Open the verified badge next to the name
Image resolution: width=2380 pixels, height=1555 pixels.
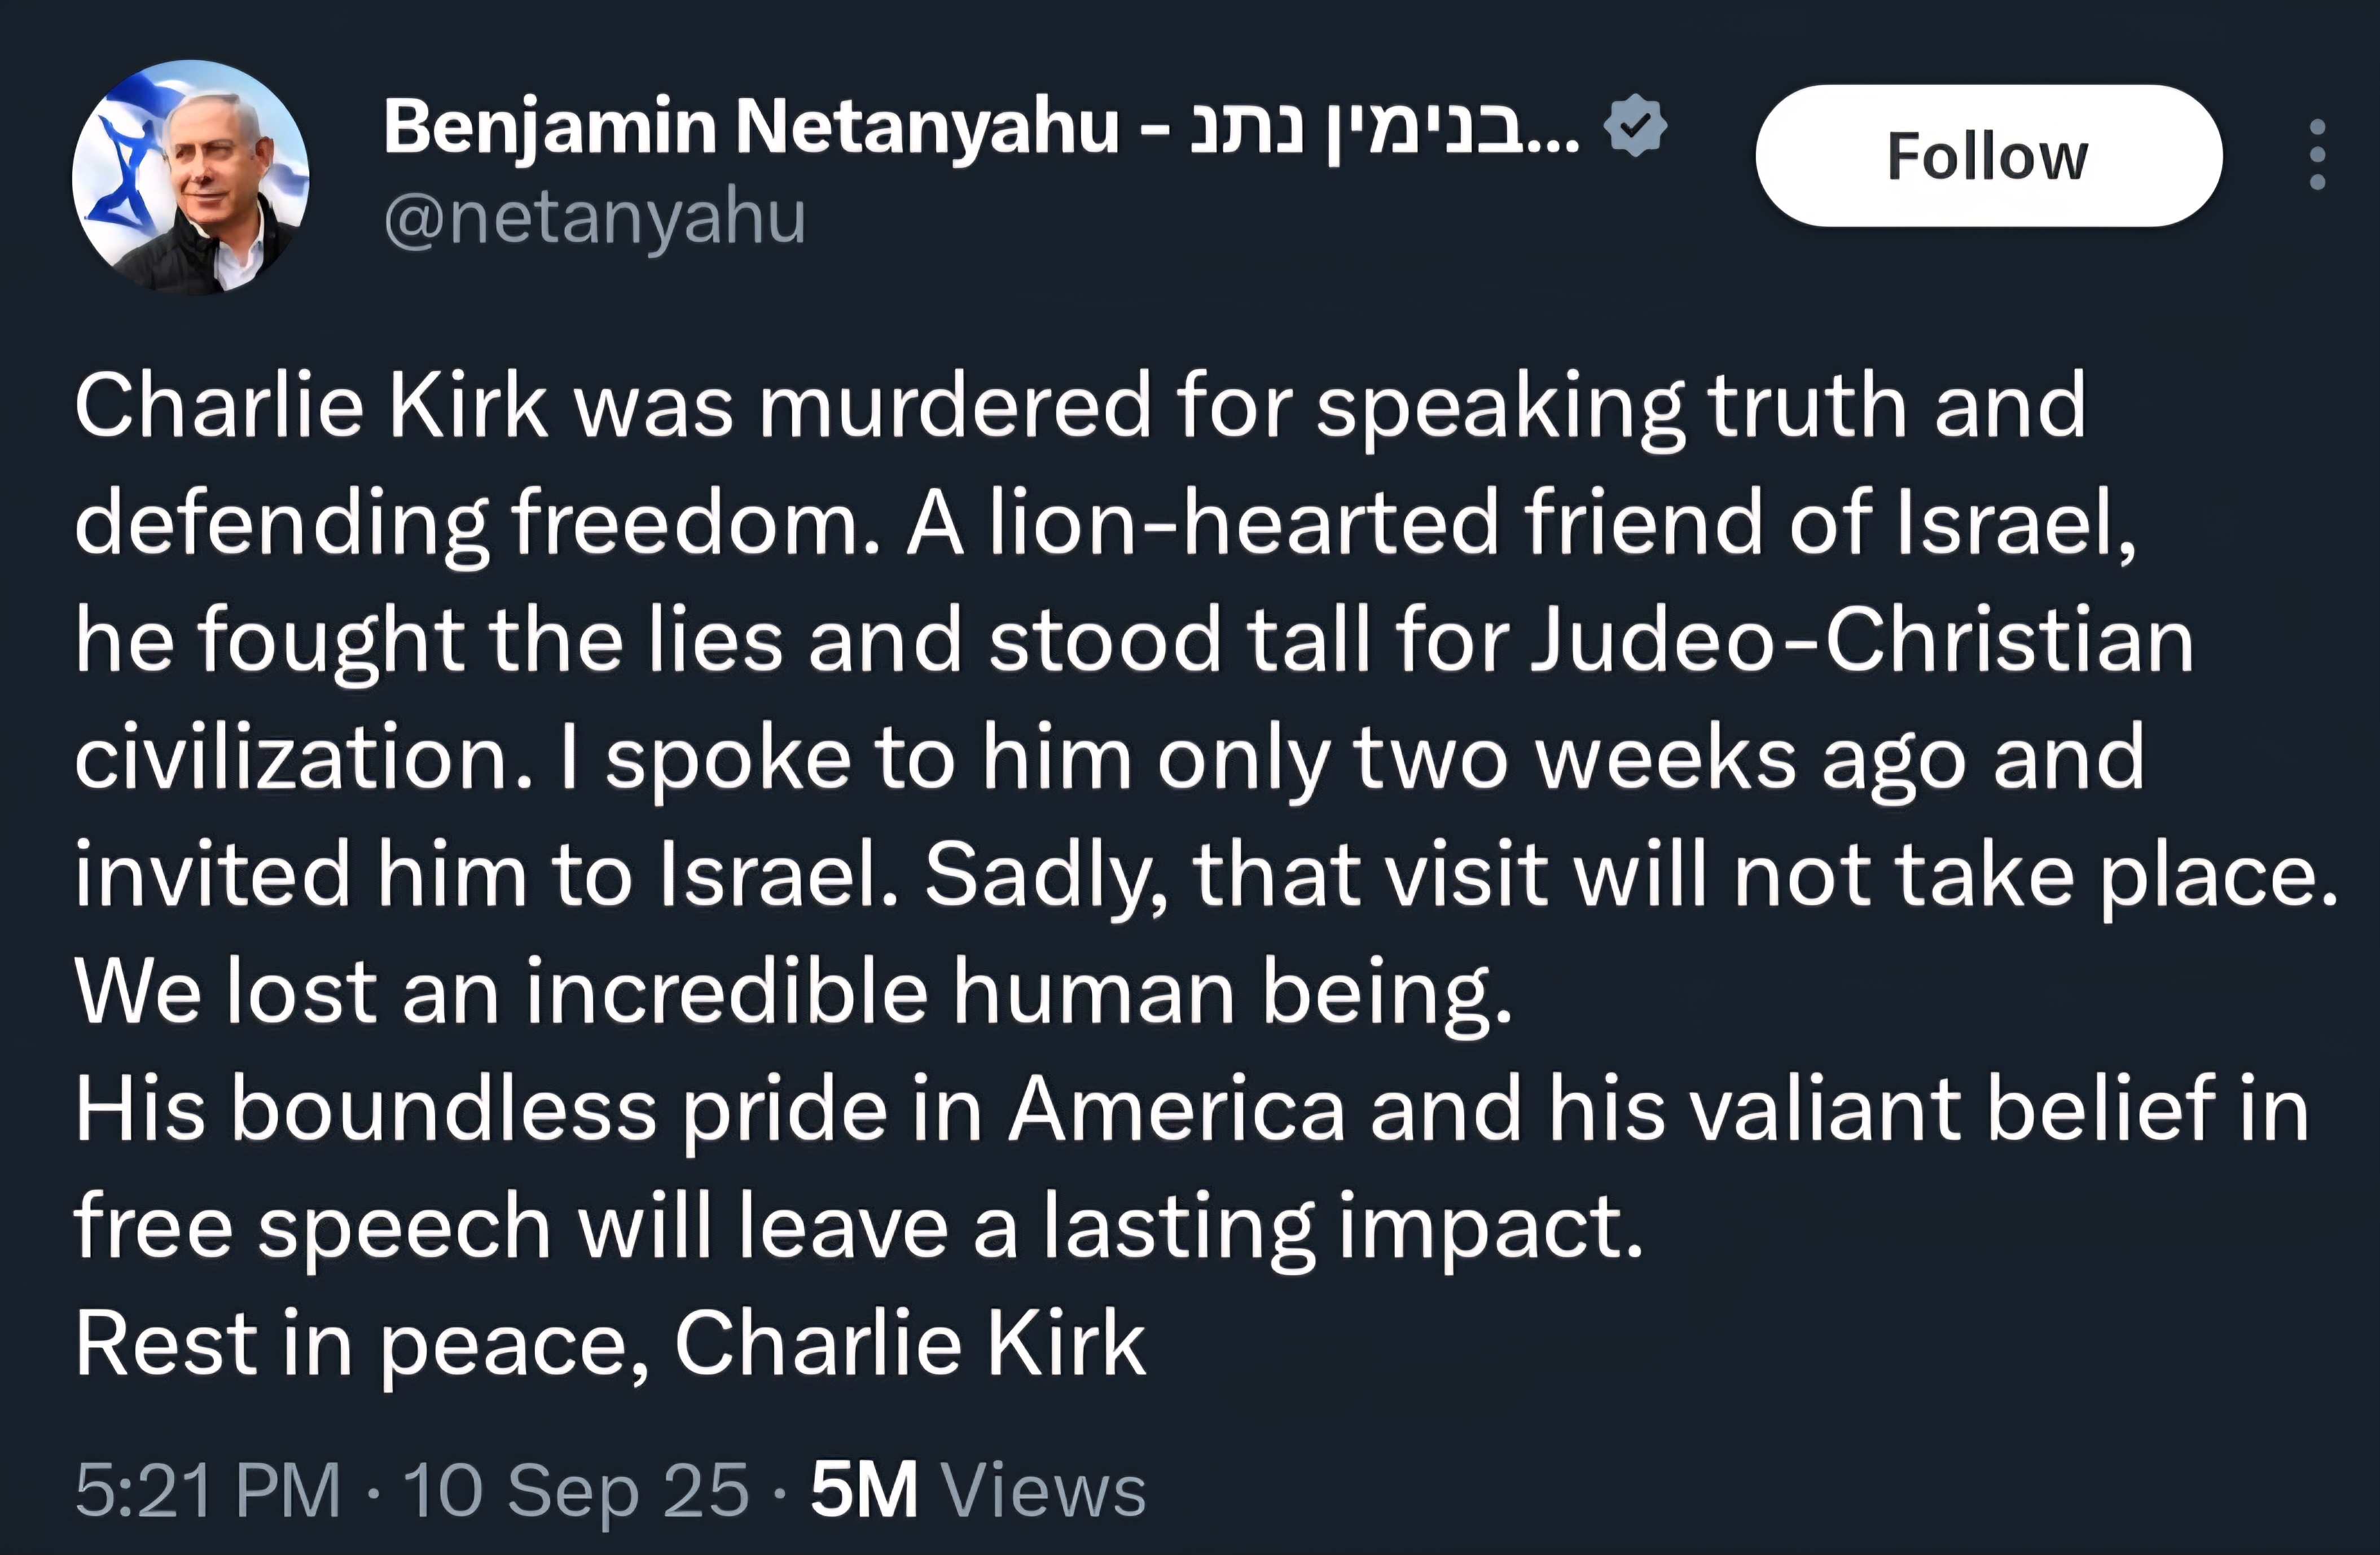coord(1635,125)
